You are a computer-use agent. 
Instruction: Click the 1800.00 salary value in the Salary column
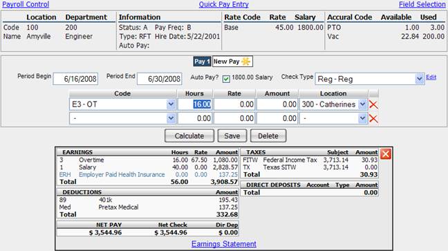click(x=310, y=28)
